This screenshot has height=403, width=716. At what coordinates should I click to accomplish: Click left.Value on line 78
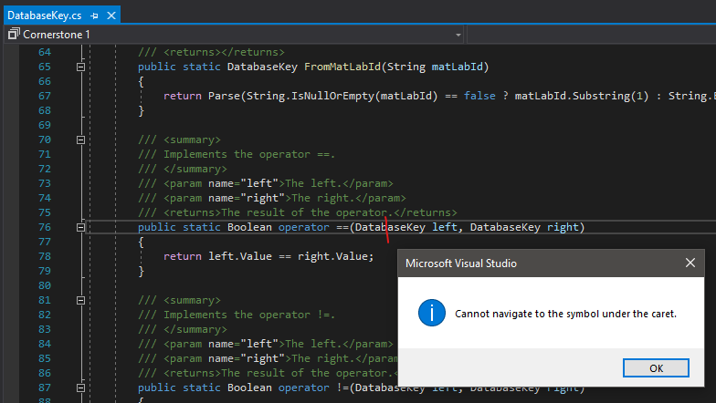tap(240, 257)
